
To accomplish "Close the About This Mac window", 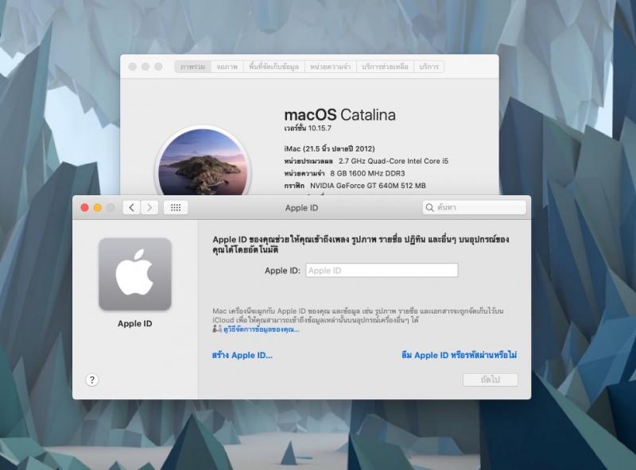I will click(132, 67).
